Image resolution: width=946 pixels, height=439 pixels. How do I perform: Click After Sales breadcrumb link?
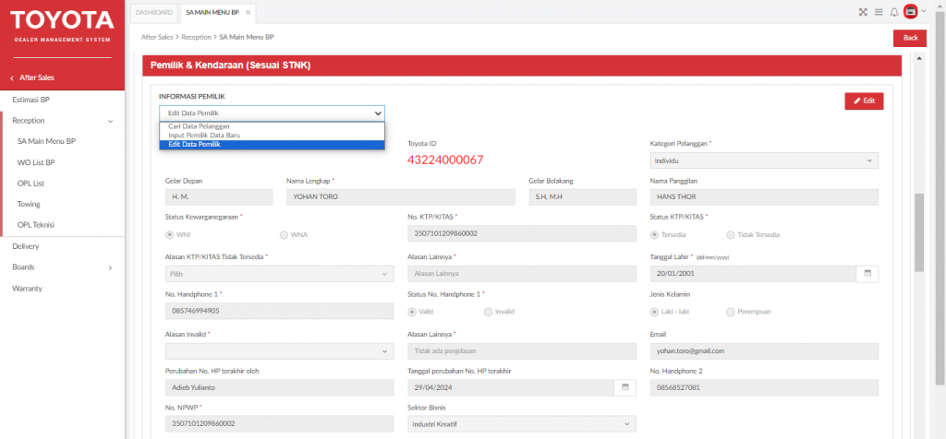157,37
